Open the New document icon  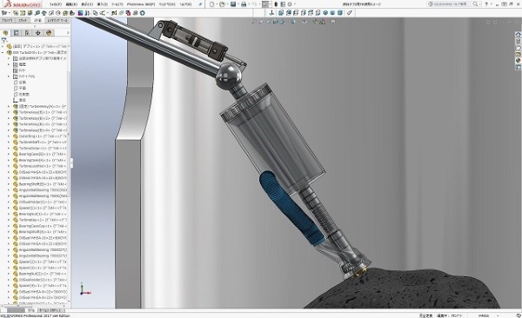pyautogui.click(x=211, y=4)
